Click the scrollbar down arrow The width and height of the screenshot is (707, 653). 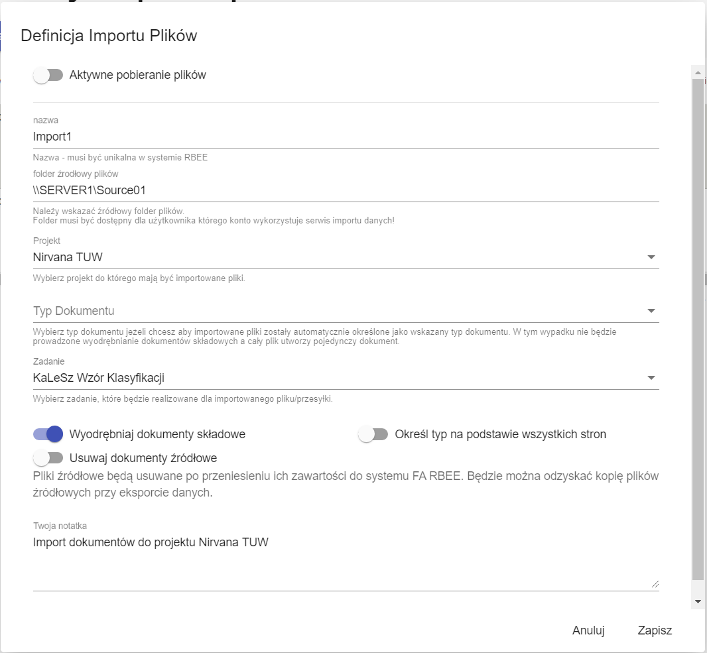pos(696,601)
